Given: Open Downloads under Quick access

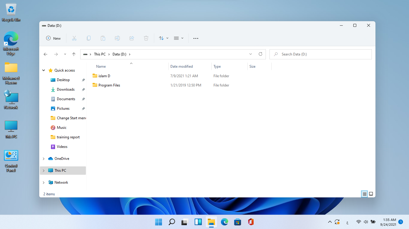Looking at the screenshot, I should point(66,89).
